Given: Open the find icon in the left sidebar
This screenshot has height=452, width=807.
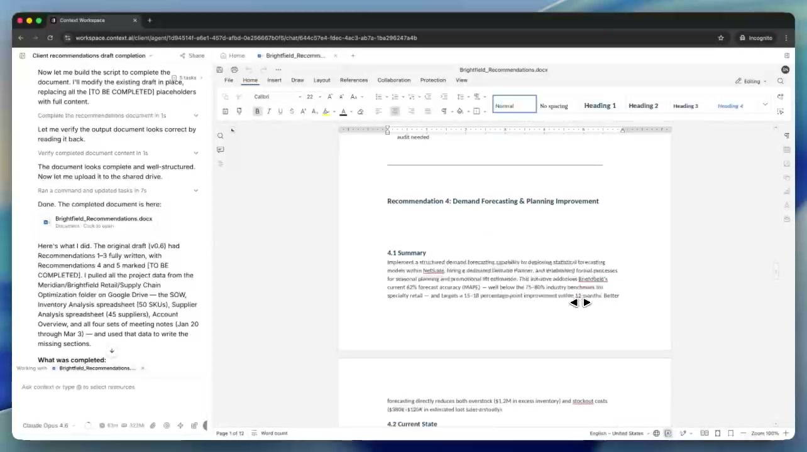Looking at the screenshot, I should [x=220, y=136].
